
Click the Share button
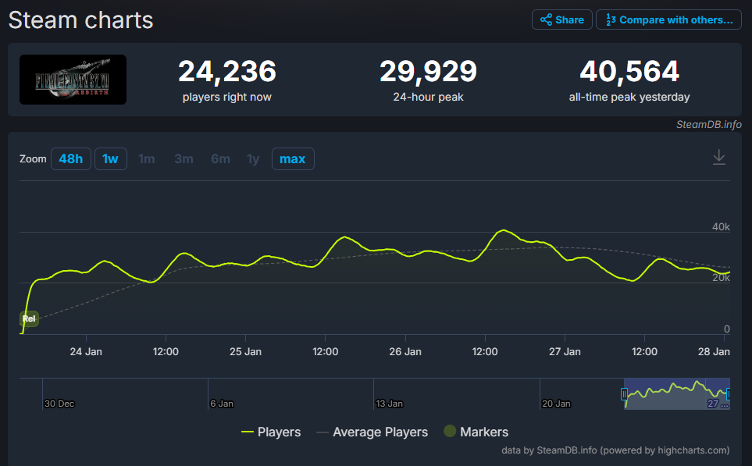(x=561, y=20)
